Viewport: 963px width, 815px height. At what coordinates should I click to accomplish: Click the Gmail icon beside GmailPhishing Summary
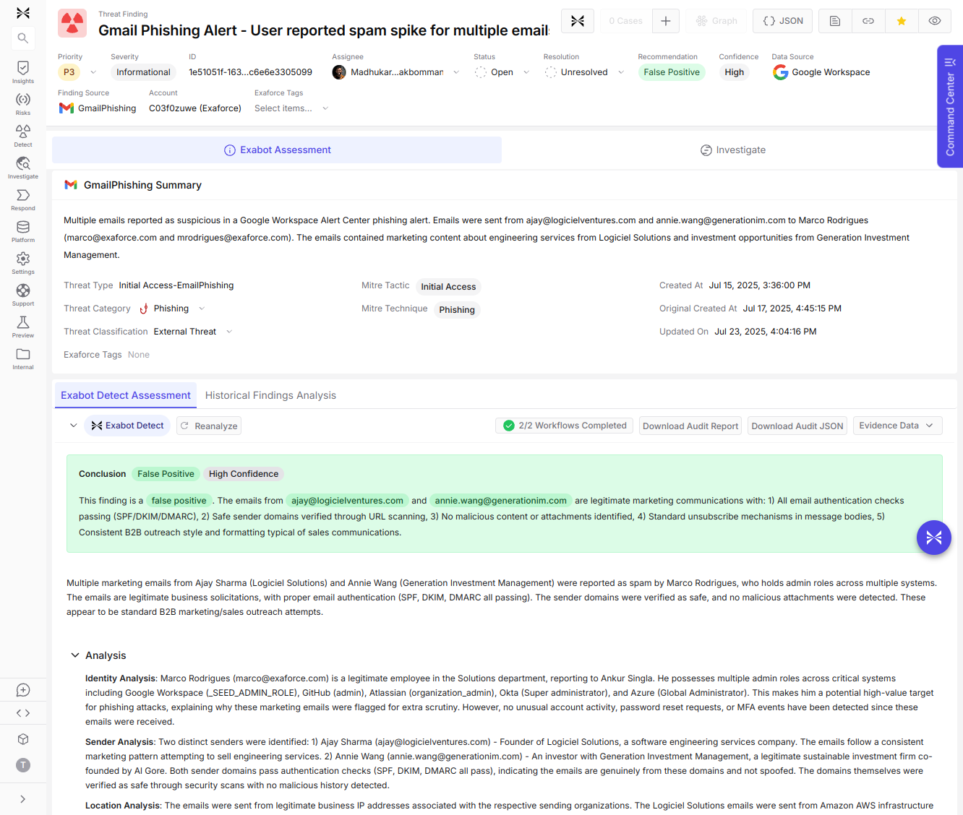[71, 185]
